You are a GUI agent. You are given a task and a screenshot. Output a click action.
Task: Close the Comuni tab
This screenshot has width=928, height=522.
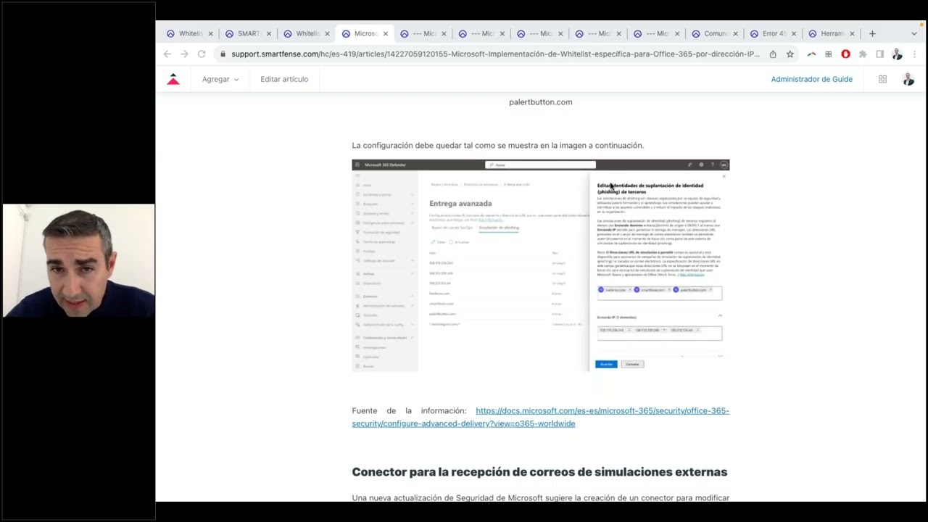pyautogui.click(x=735, y=33)
